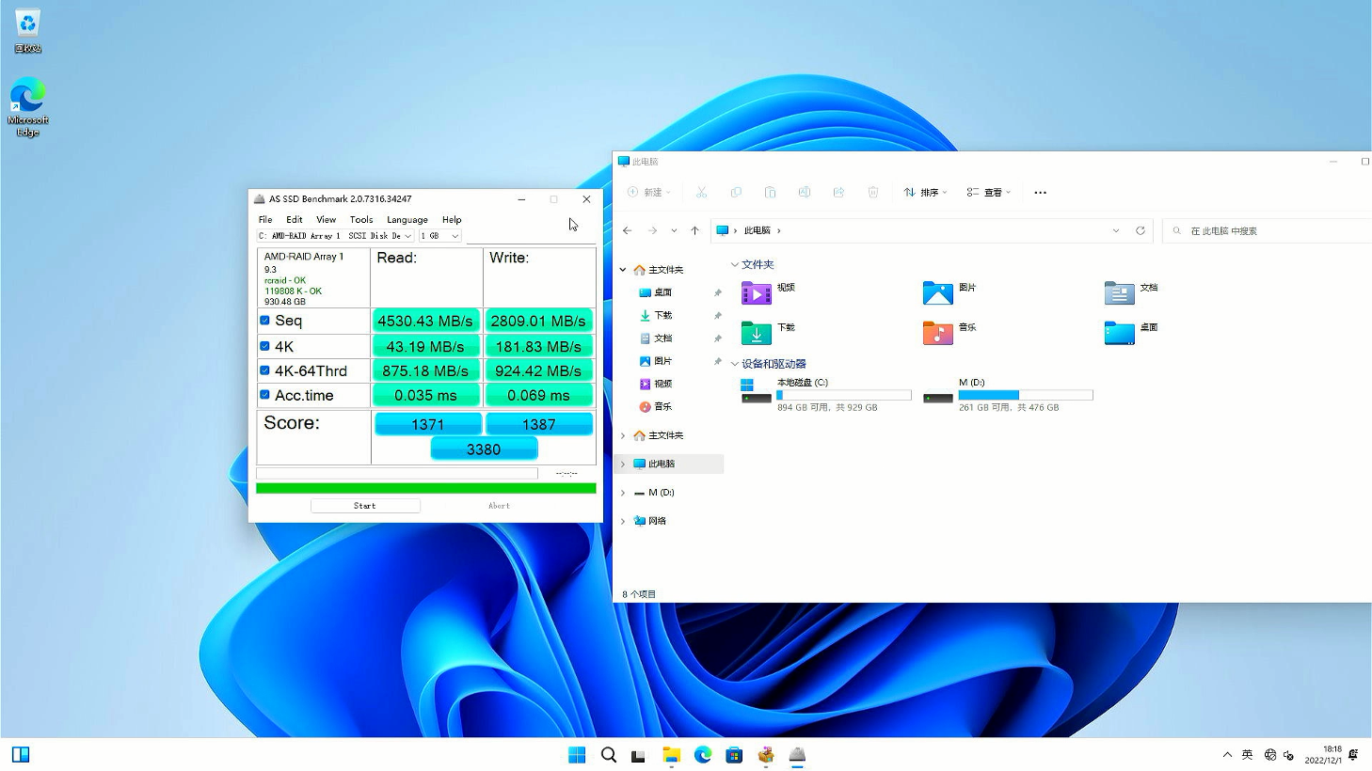Viewport: 1372px width, 771px height.
Task: Open the Help menu in AS SSD
Action: coord(452,219)
